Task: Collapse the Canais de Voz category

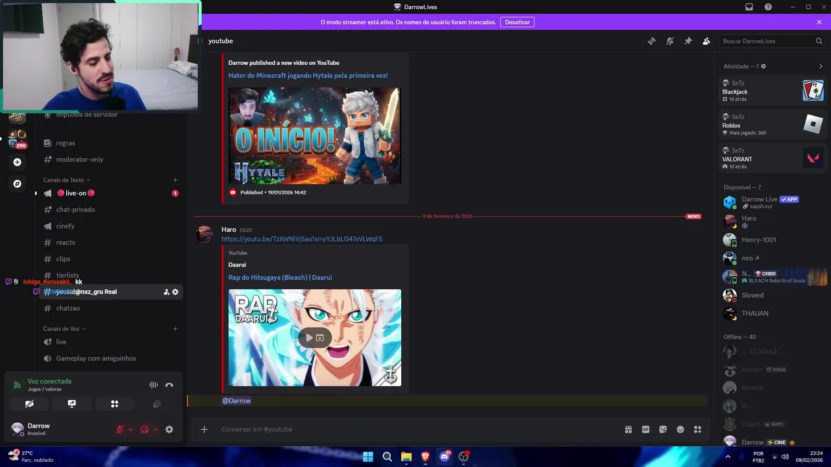Action: (x=64, y=329)
